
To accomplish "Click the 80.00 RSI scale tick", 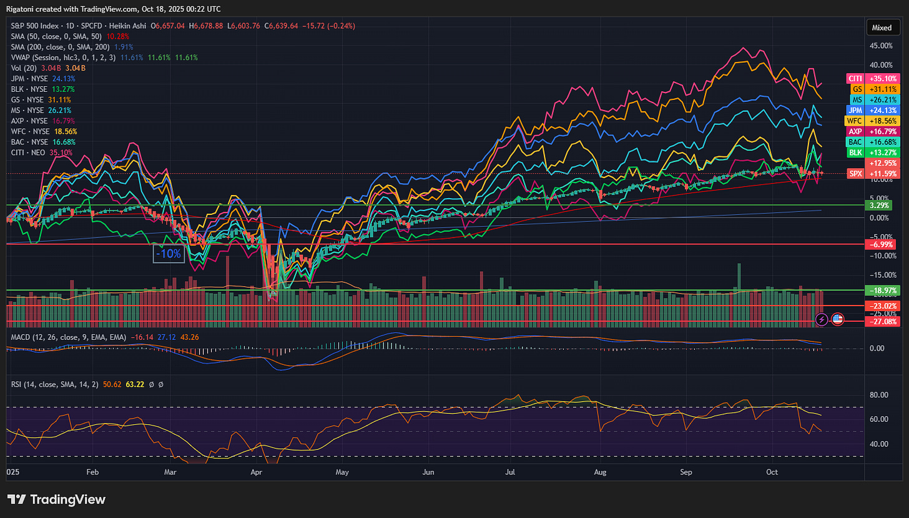I will [879, 395].
